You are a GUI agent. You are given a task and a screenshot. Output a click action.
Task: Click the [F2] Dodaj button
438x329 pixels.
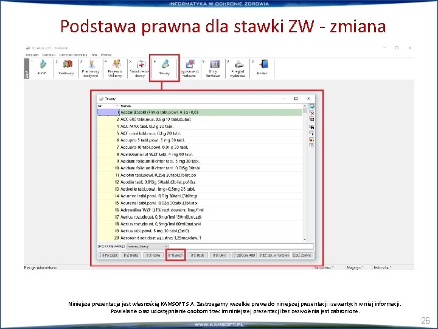point(131,255)
